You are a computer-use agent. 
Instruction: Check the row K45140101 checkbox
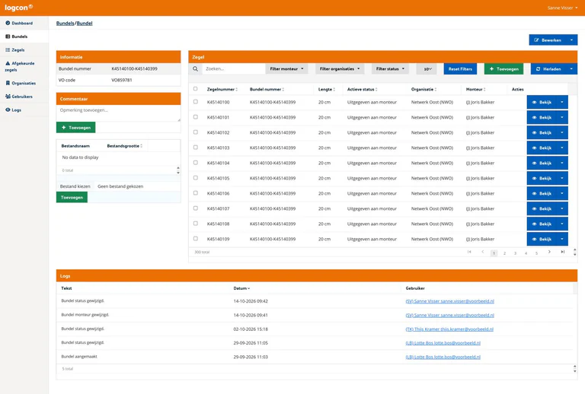(x=196, y=117)
